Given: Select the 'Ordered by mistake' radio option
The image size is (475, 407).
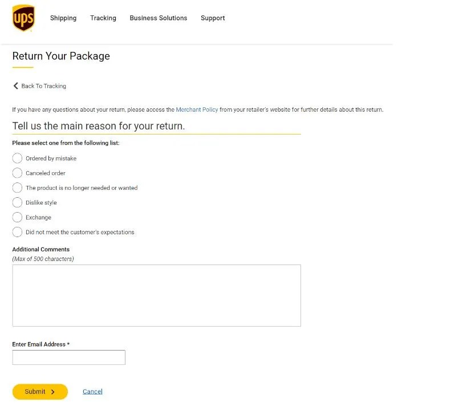Looking at the screenshot, I should pyautogui.click(x=17, y=158).
